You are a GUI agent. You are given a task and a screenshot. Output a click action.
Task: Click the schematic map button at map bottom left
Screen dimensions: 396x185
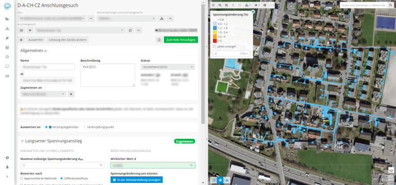click(x=213, y=180)
